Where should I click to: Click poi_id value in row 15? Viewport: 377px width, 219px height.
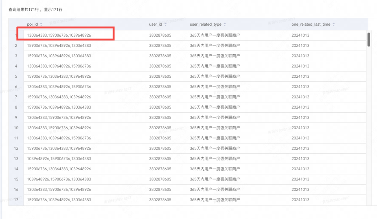coord(59,179)
